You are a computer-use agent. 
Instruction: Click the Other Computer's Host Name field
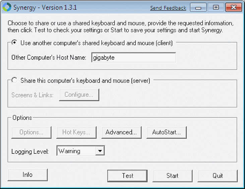click(x=134, y=57)
